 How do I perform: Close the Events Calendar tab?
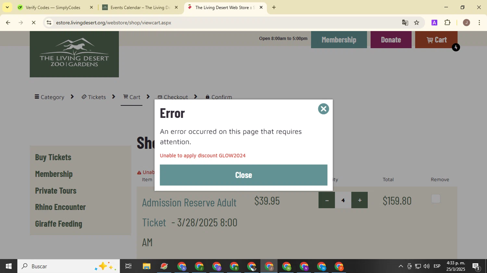176,7
